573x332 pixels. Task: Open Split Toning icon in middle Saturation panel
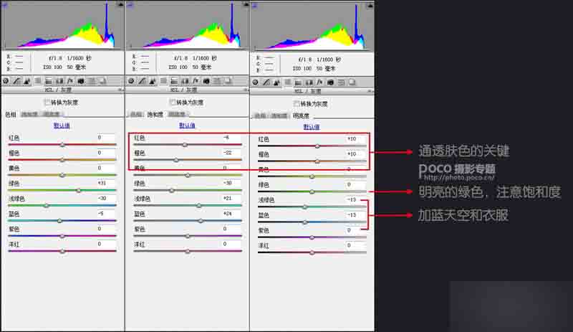[174, 81]
